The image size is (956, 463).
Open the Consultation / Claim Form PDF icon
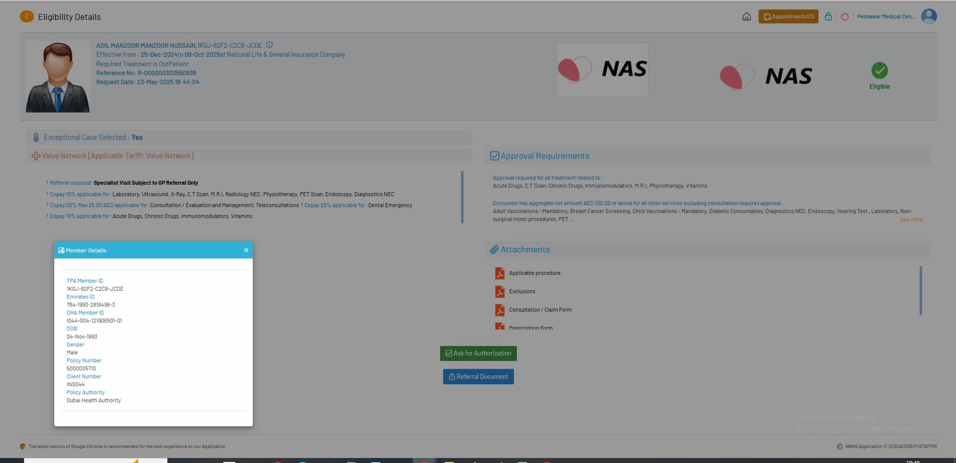tap(499, 310)
